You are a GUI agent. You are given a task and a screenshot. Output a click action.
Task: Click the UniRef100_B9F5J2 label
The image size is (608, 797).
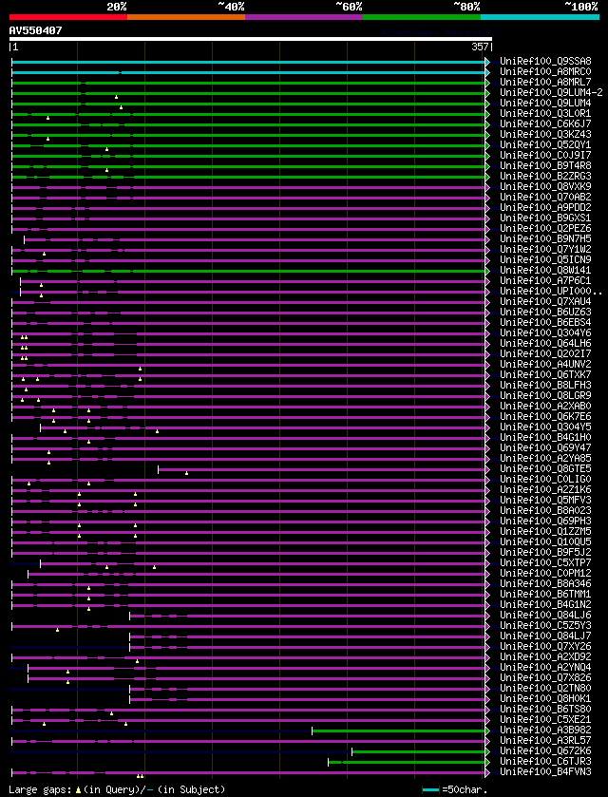[x=545, y=553]
